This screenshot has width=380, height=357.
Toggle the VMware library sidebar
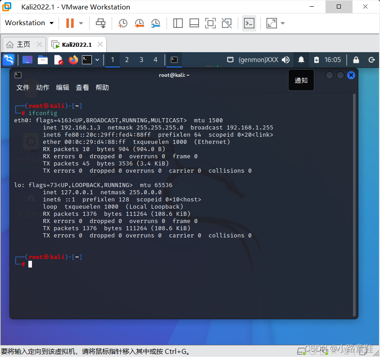point(178,23)
